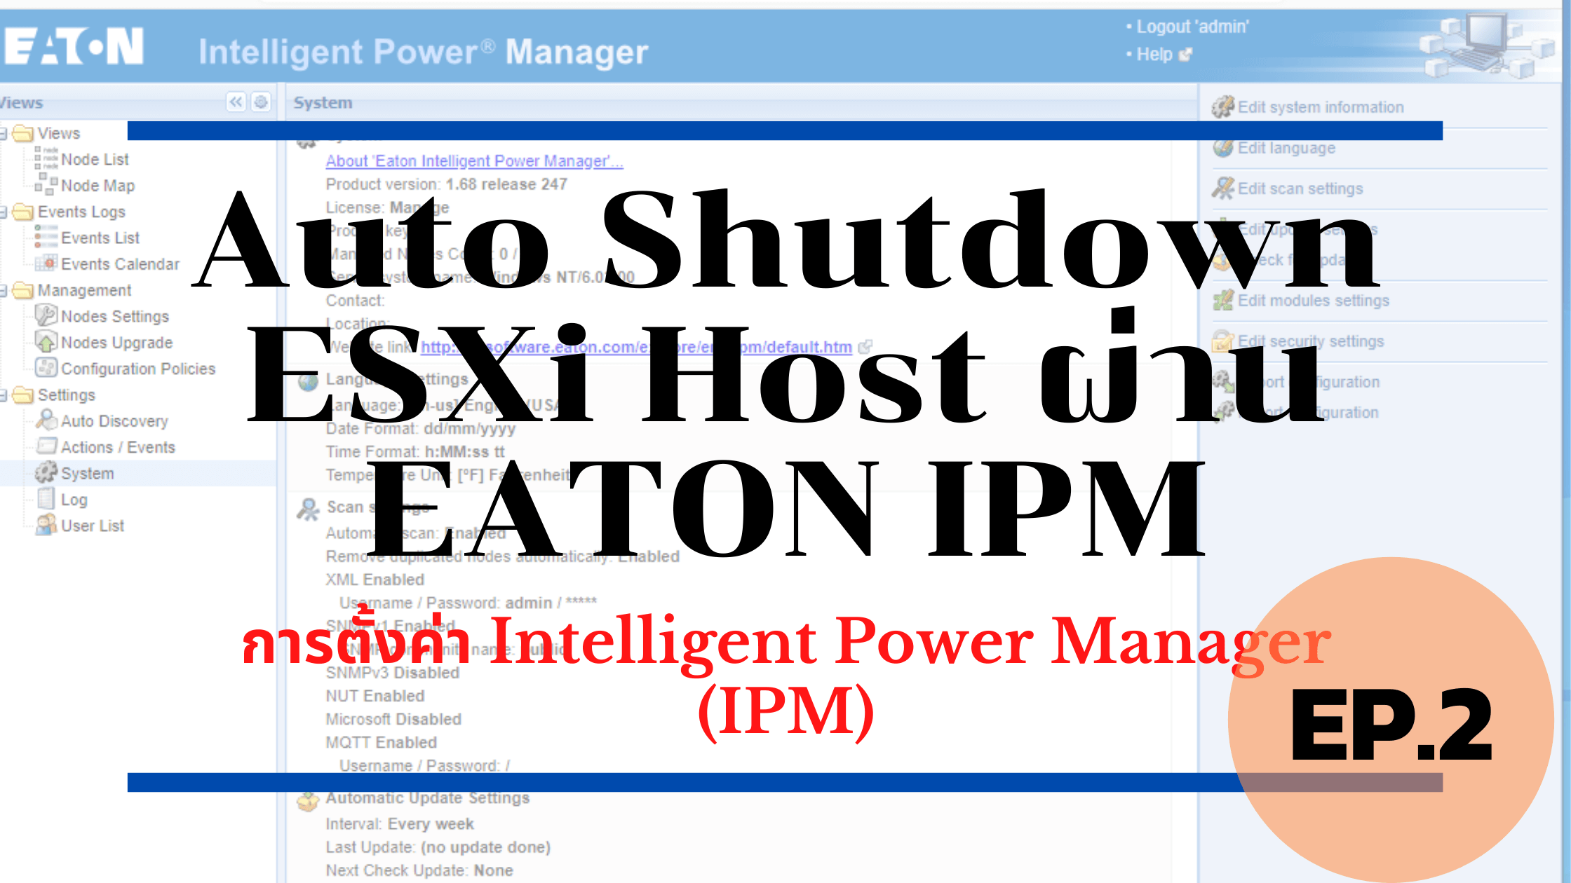Collapse the Management folder

pyautogui.click(x=4, y=290)
